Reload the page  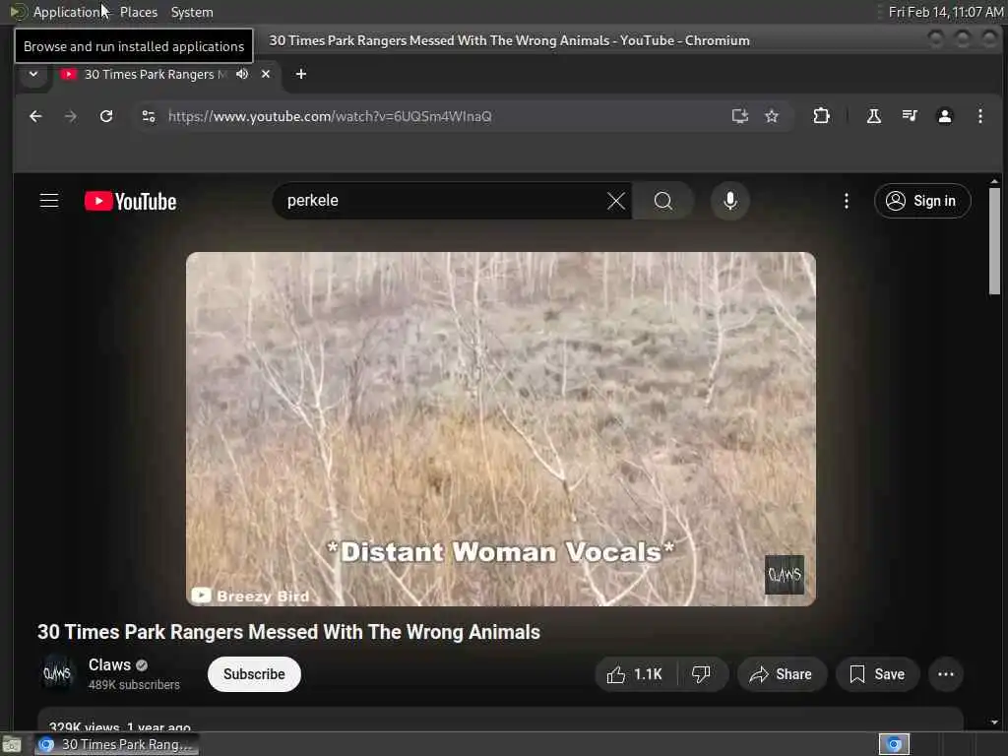106,116
